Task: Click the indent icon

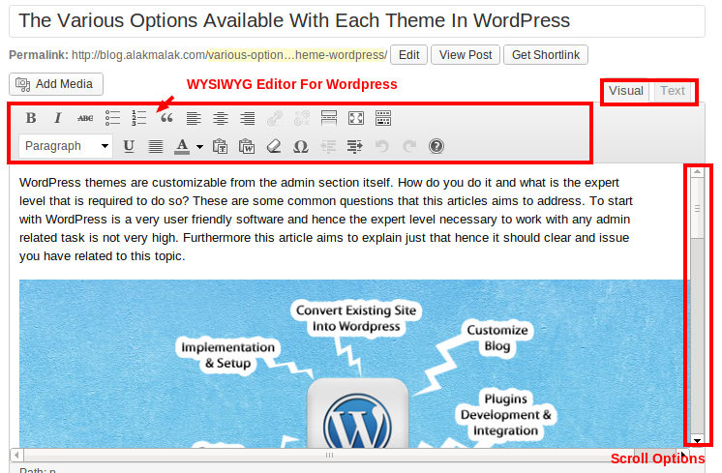Action: pyautogui.click(x=355, y=146)
